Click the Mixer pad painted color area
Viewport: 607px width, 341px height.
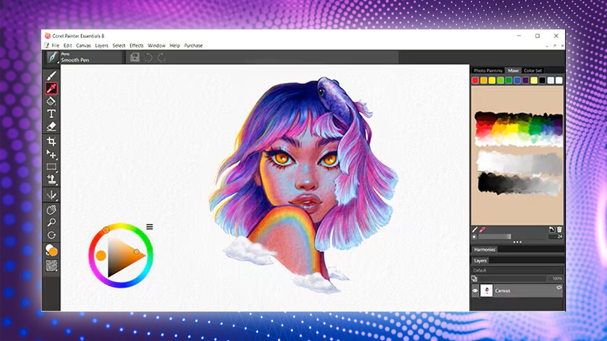(x=518, y=155)
